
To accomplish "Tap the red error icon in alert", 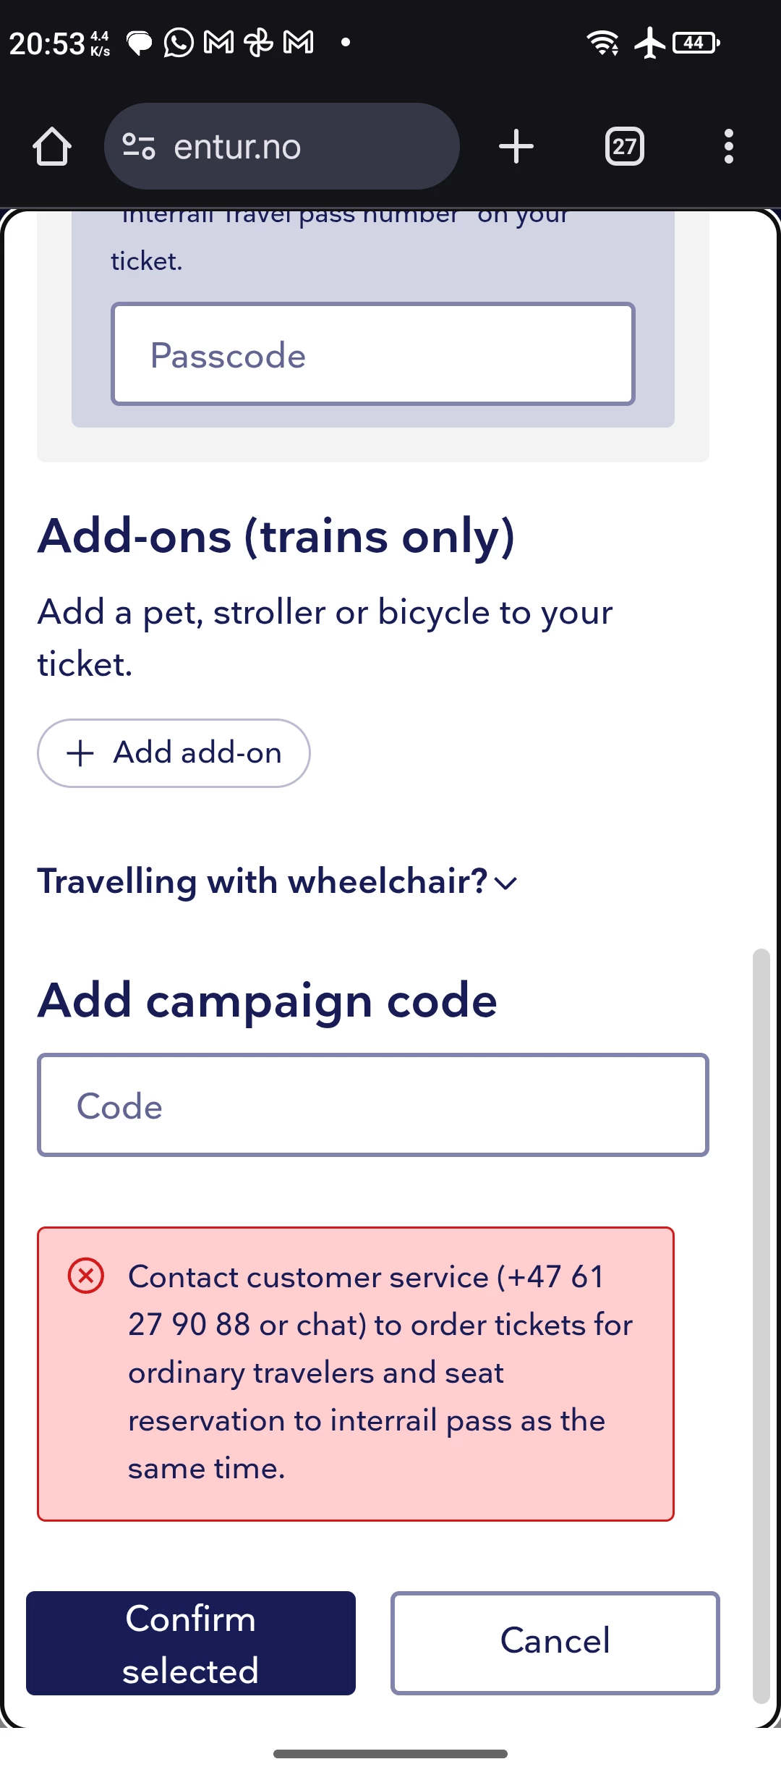I will pyautogui.click(x=86, y=1276).
